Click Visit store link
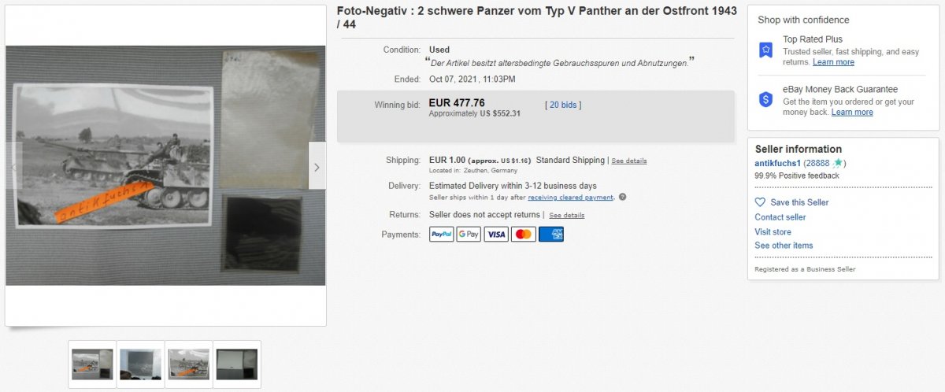945x392 pixels. pos(773,231)
